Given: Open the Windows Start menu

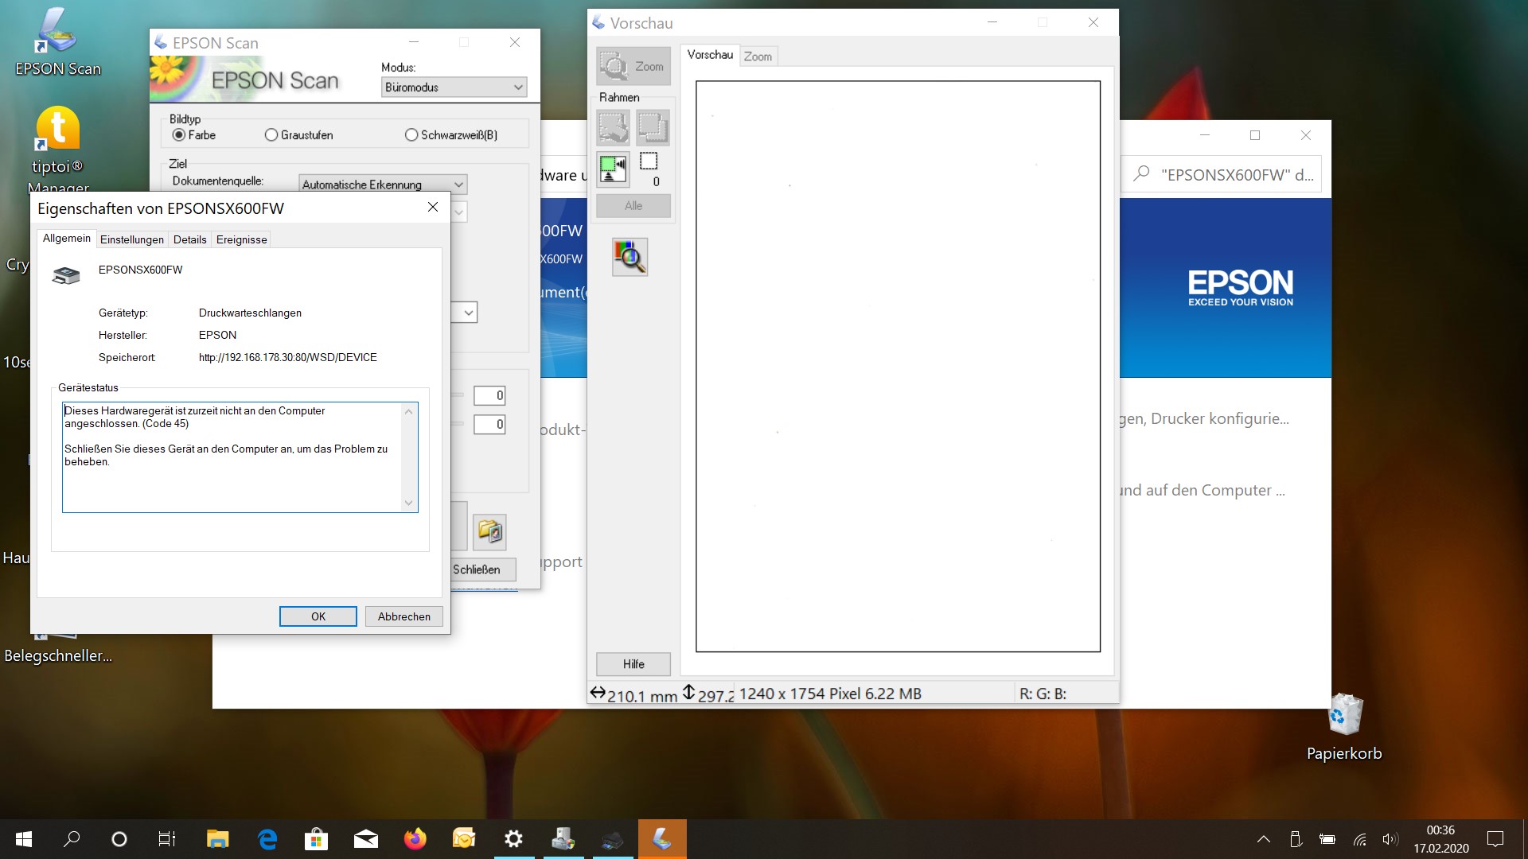Looking at the screenshot, I should pos(24,839).
